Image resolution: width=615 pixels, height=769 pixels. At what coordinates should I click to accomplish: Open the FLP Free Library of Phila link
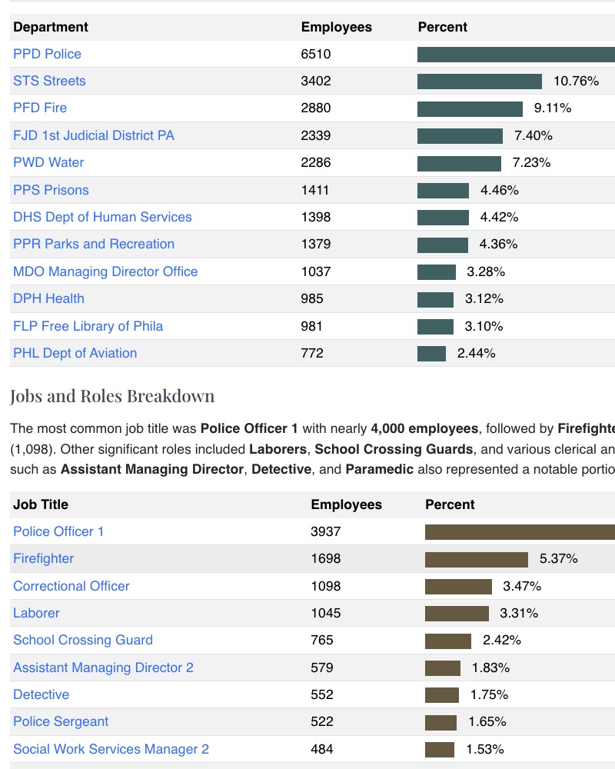[87, 326]
